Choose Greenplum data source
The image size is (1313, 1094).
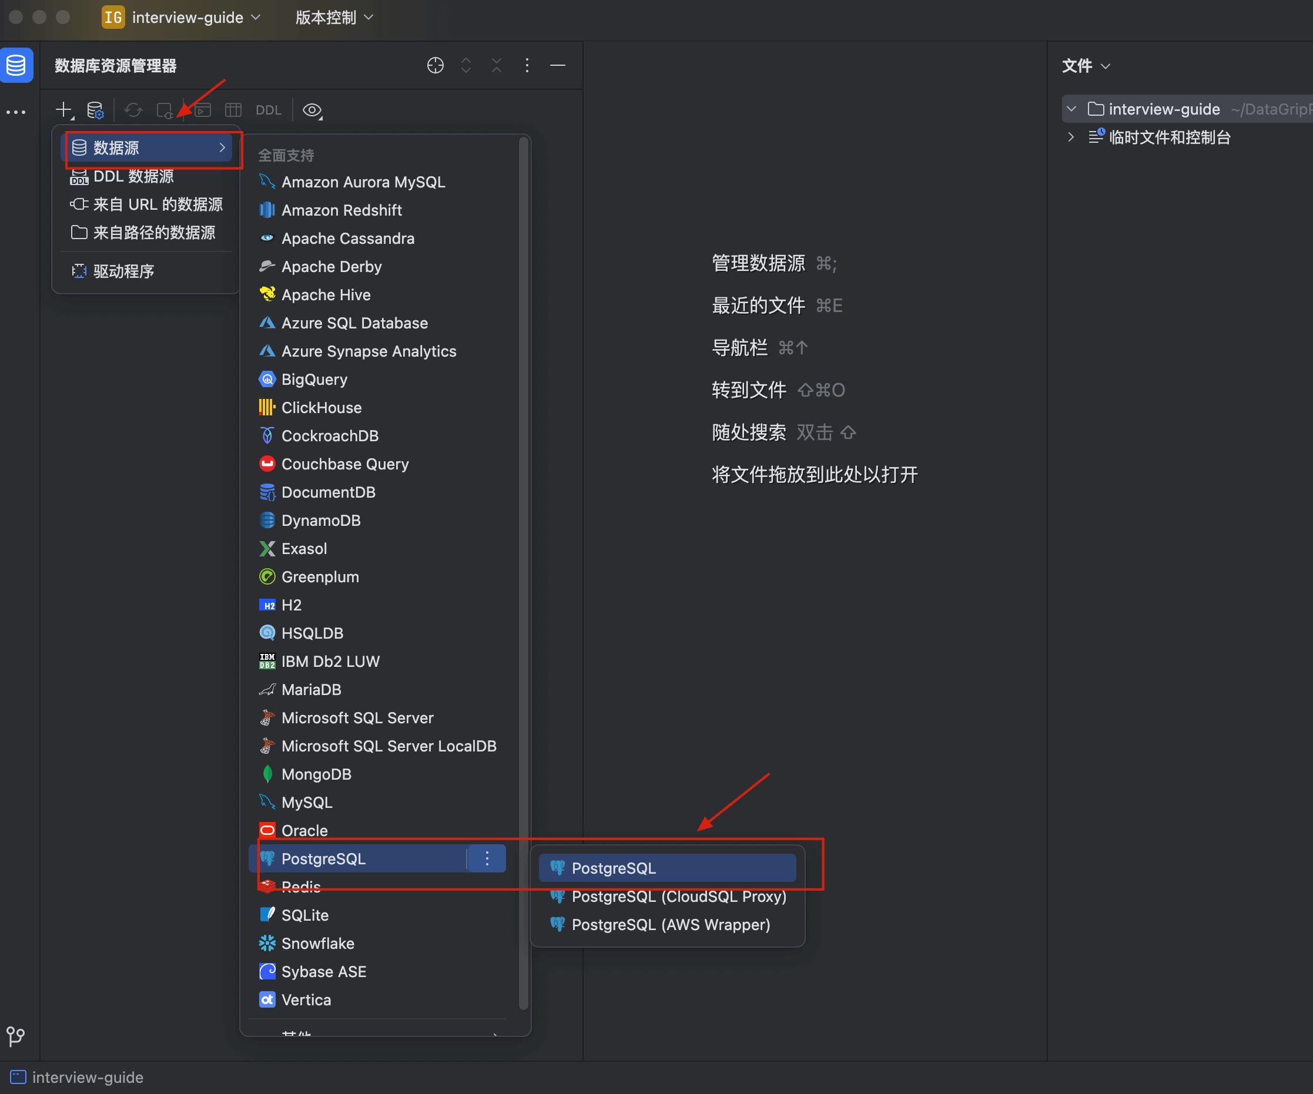coord(378,576)
